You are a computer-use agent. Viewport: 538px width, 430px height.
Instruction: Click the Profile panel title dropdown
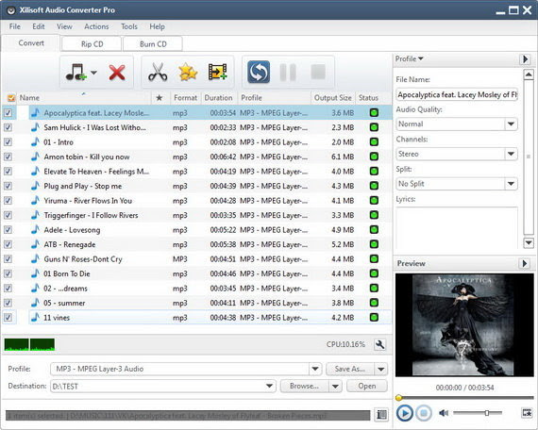tap(409, 58)
